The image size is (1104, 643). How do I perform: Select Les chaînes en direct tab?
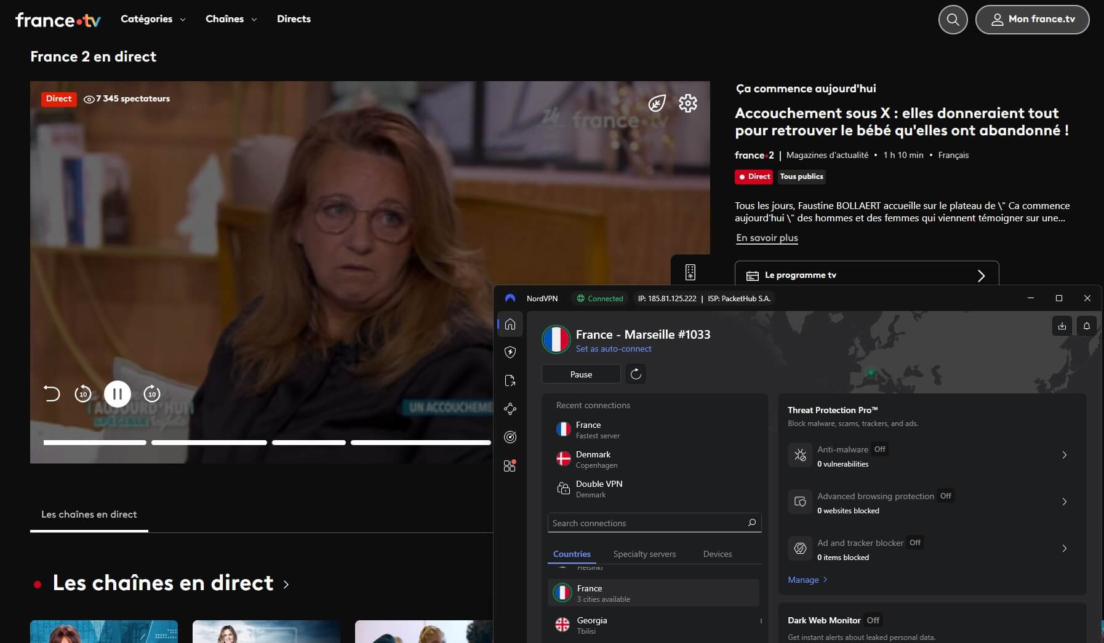[89, 515]
